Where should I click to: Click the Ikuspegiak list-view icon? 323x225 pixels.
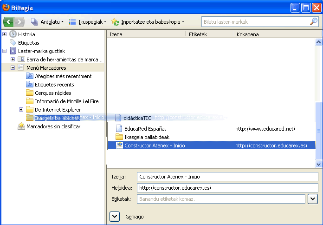tap(72, 22)
